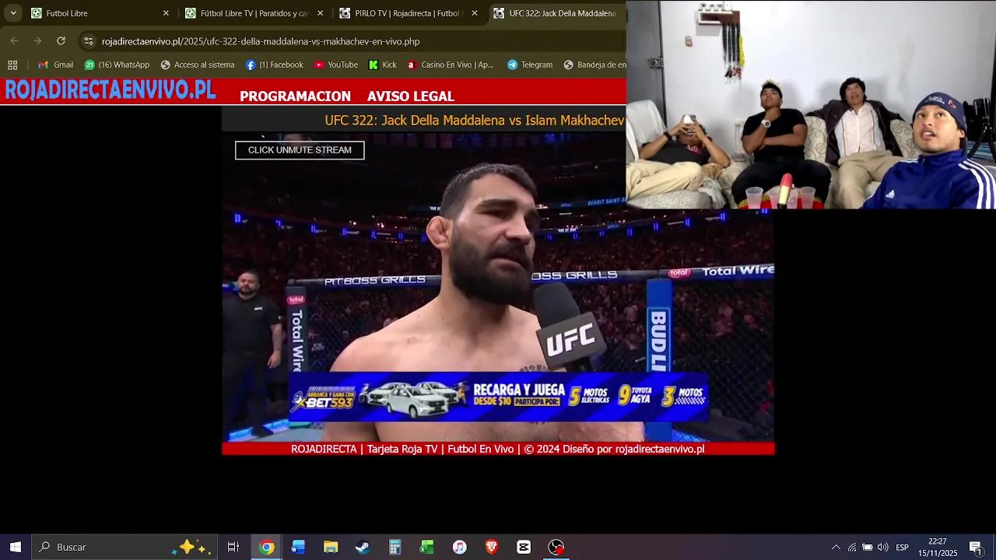The width and height of the screenshot is (996, 560).
Task: Open the Bandeja de entrada bookmark
Action: (x=594, y=65)
